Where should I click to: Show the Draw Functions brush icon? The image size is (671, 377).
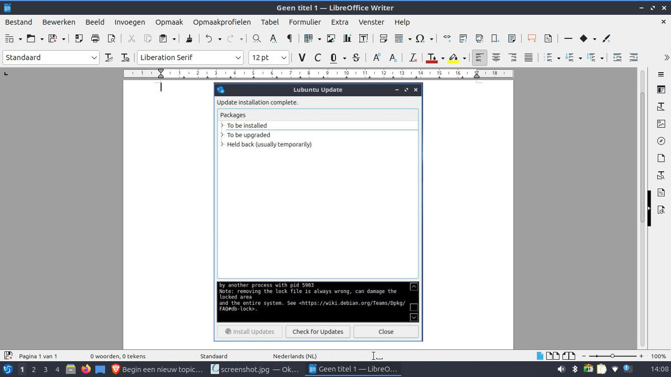click(x=607, y=38)
